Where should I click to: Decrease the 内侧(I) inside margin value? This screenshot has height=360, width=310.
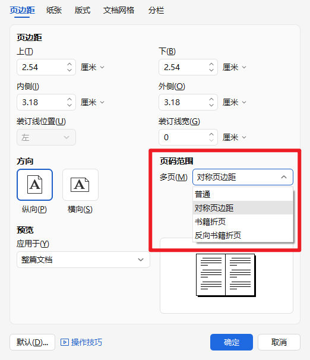click(x=69, y=105)
